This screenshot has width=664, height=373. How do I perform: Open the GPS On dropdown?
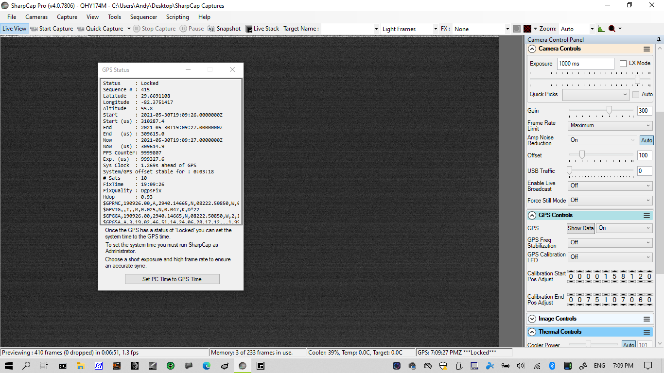click(624, 228)
